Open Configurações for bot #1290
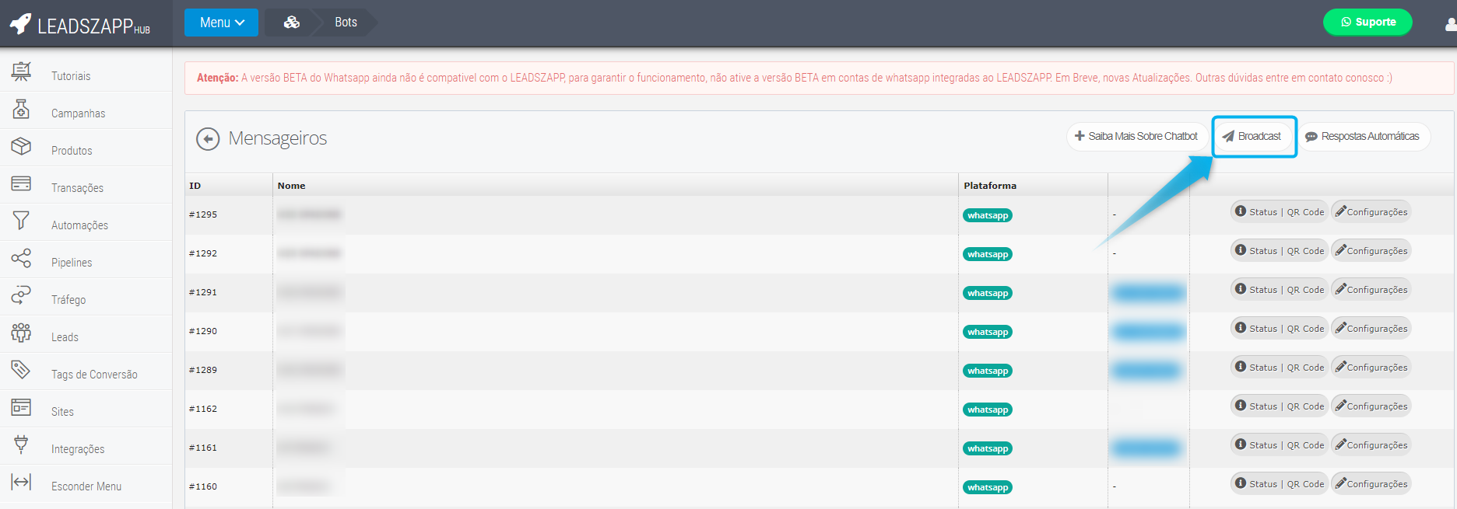The height and width of the screenshot is (509, 1457). pyautogui.click(x=1371, y=329)
